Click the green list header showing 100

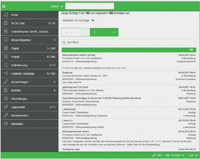coord(129,50)
